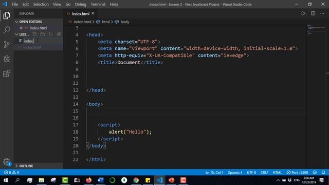Open the Extensions view
The image size is (329, 185).
click(x=7, y=73)
